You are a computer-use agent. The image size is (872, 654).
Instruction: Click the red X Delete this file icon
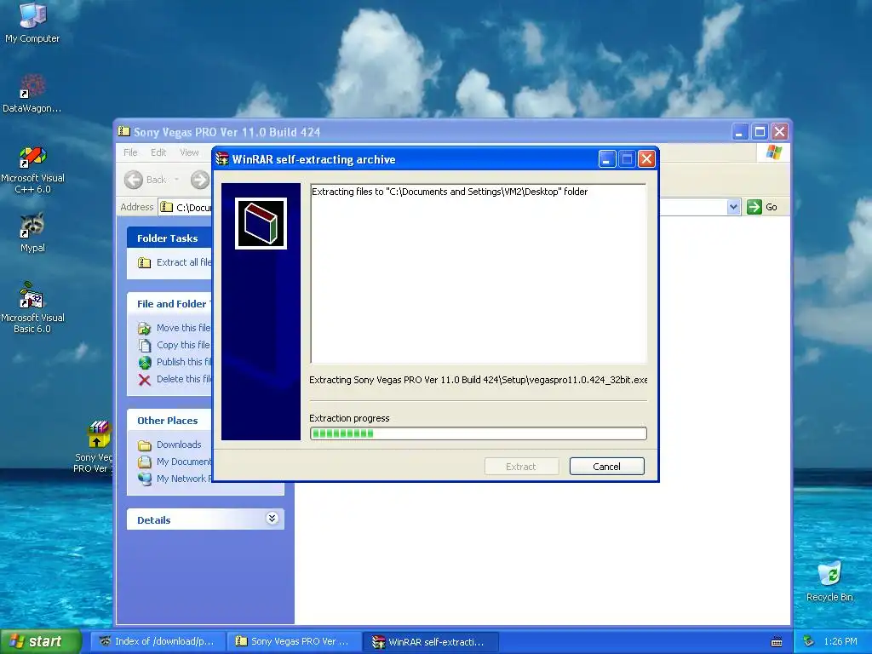pyautogui.click(x=145, y=380)
